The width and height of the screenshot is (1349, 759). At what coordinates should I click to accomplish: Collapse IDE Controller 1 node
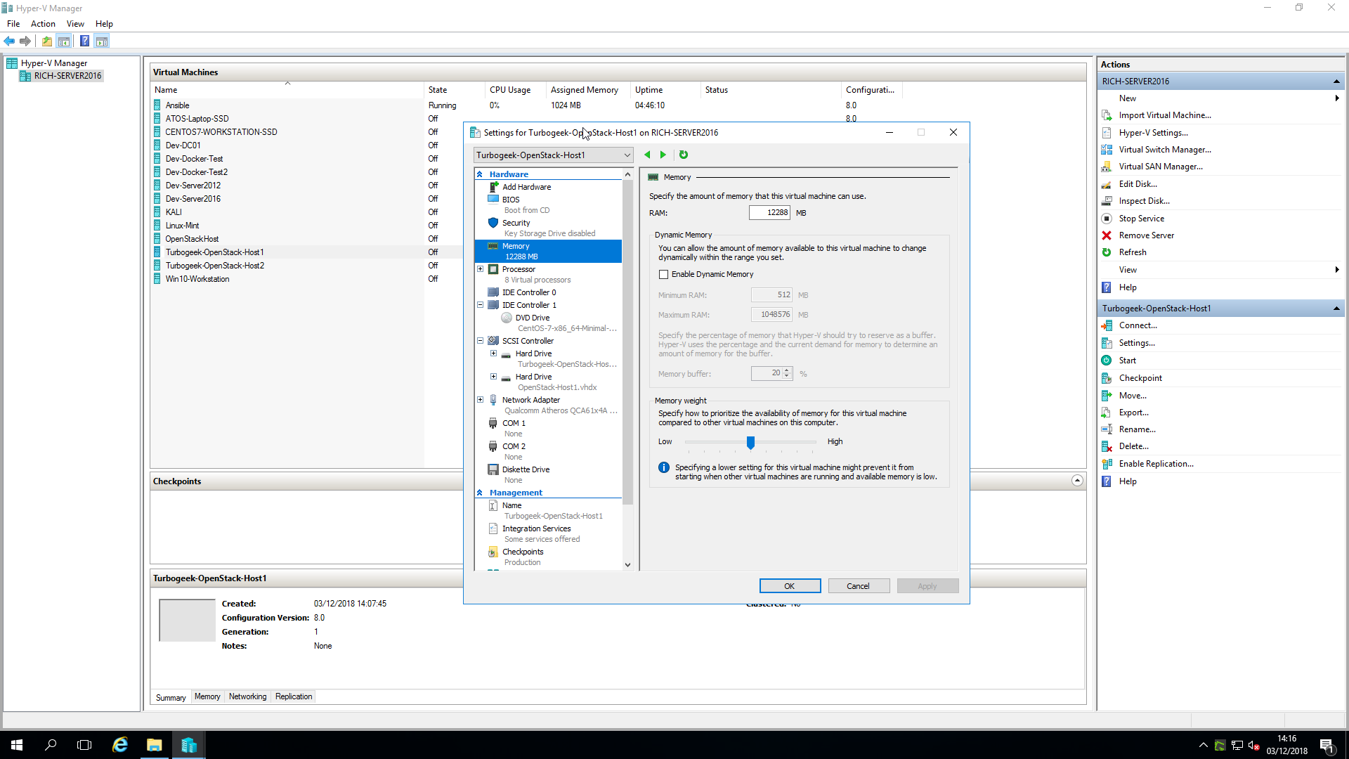click(x=481, y=305)
